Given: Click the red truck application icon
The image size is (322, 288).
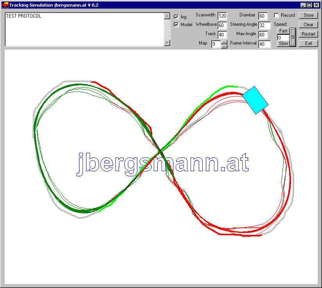Looking at the screenshot, I should (x=5, y=5).
